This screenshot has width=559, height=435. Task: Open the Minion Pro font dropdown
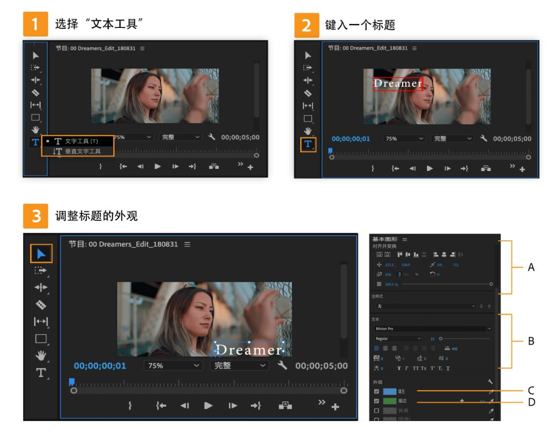[x=433, y=329]
